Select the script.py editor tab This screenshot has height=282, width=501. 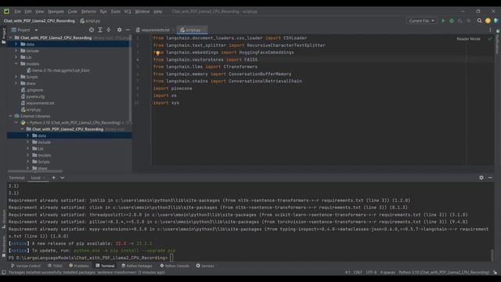tap(193, 30)
